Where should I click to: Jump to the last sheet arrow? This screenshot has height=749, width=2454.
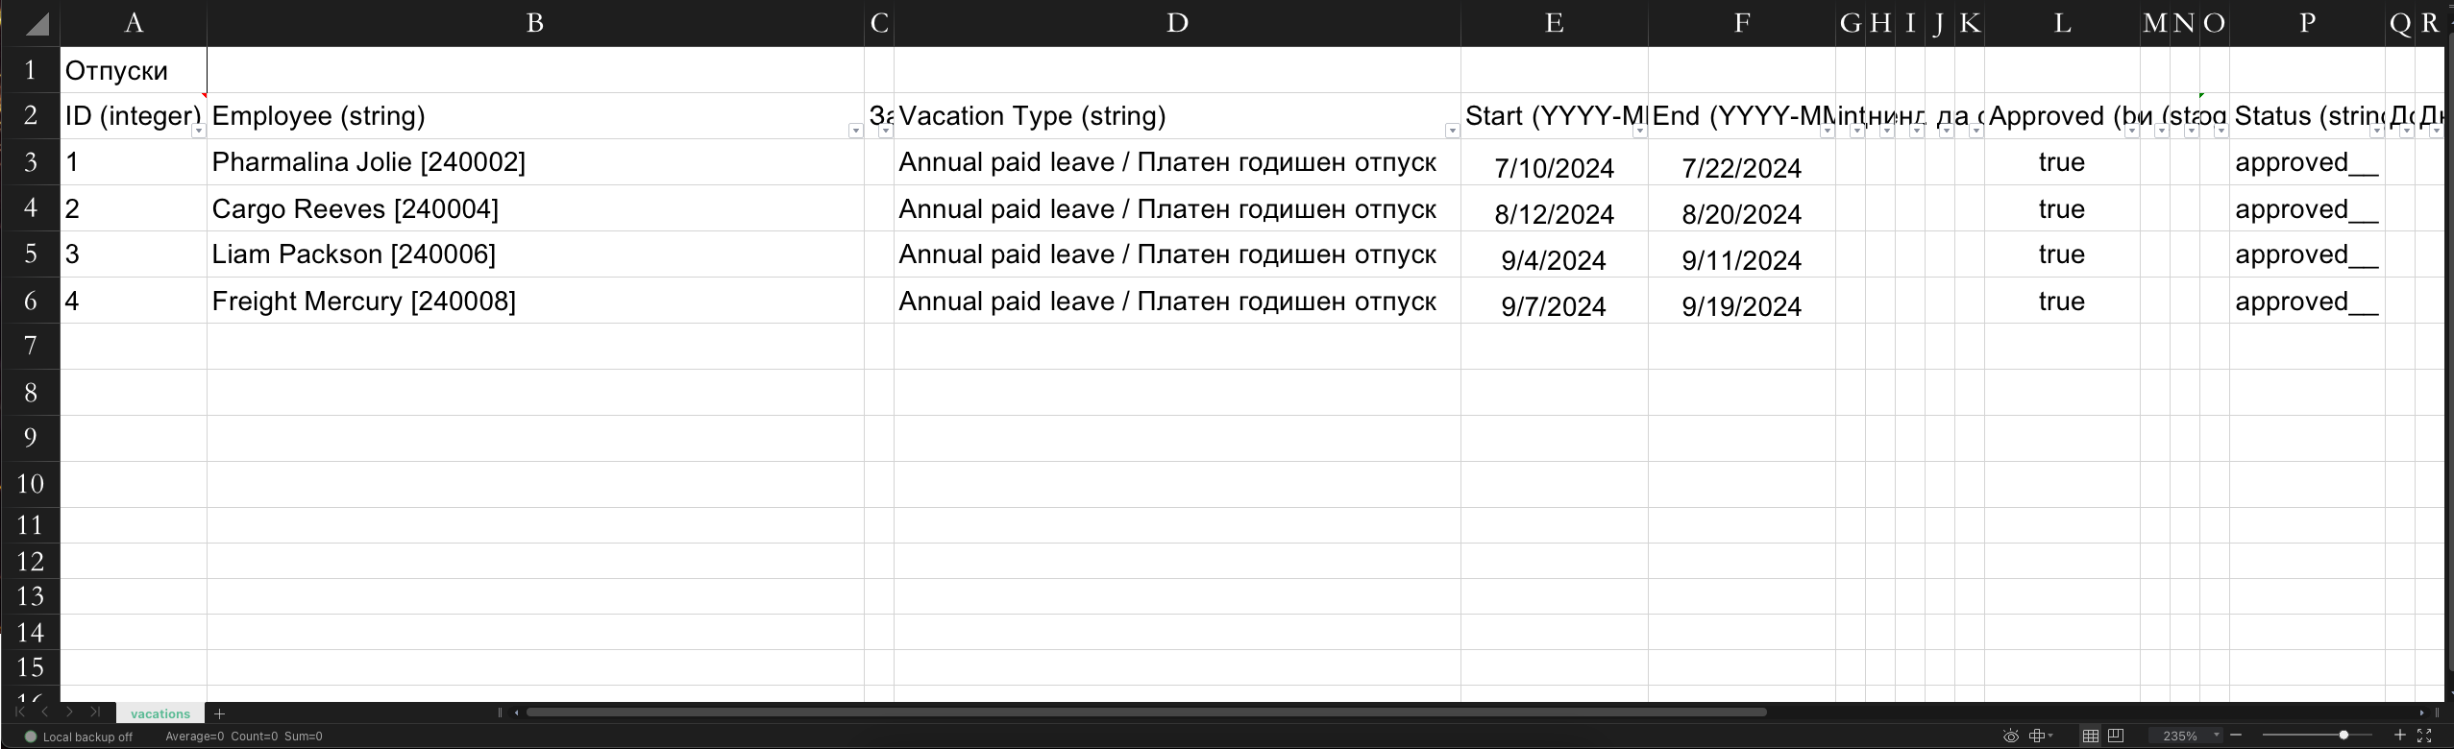pyautogui.click(x=94, y=713)
